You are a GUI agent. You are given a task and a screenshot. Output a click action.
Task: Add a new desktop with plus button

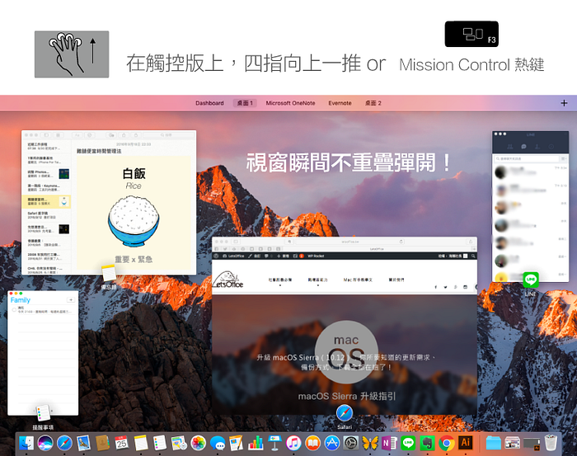coord(564,103)
